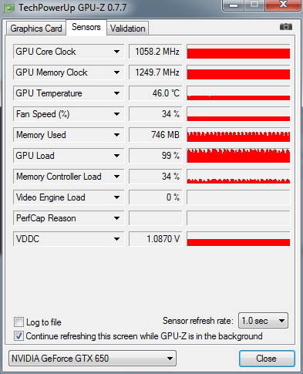Viewport: 303px width, 374px height.
Task: Click the GPU Memory Clock value field
Action: point(156,72)
